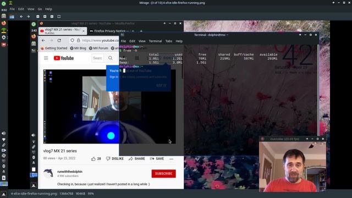352x198 pixels.
Task: Click the SAVE button under the video
Action: [x=157, y=159]
